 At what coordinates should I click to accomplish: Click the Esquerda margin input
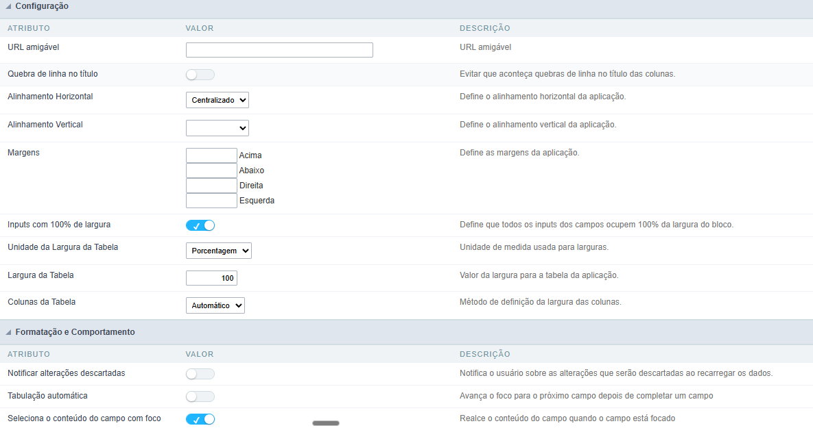point(211,200)
